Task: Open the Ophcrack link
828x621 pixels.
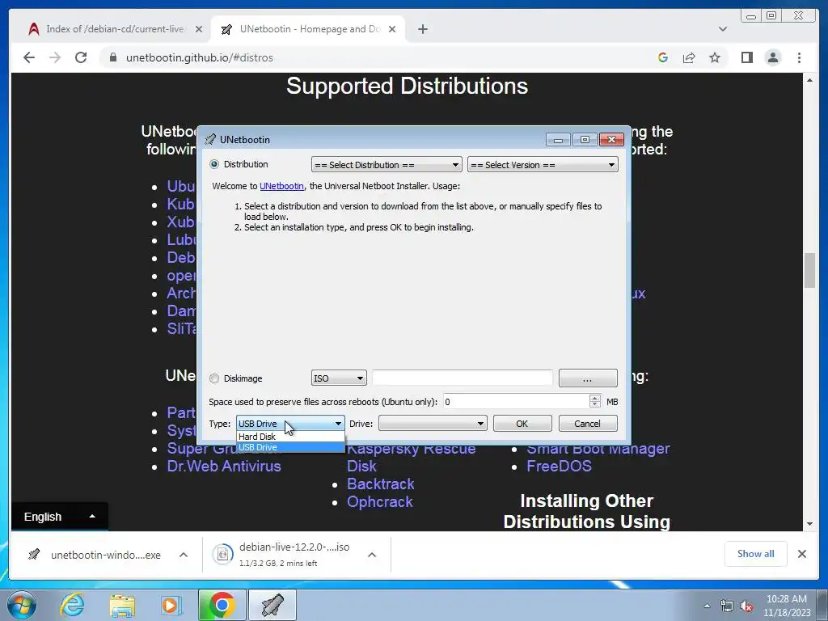Action: (380, 502)
